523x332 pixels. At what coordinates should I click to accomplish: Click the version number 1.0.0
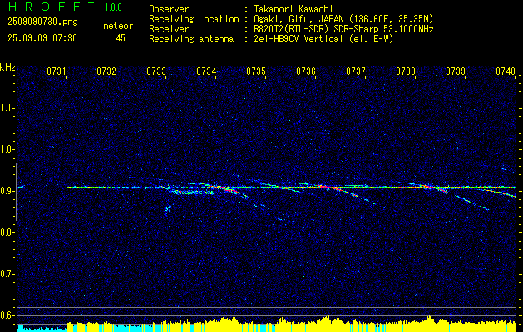click(x=113, y=7)
